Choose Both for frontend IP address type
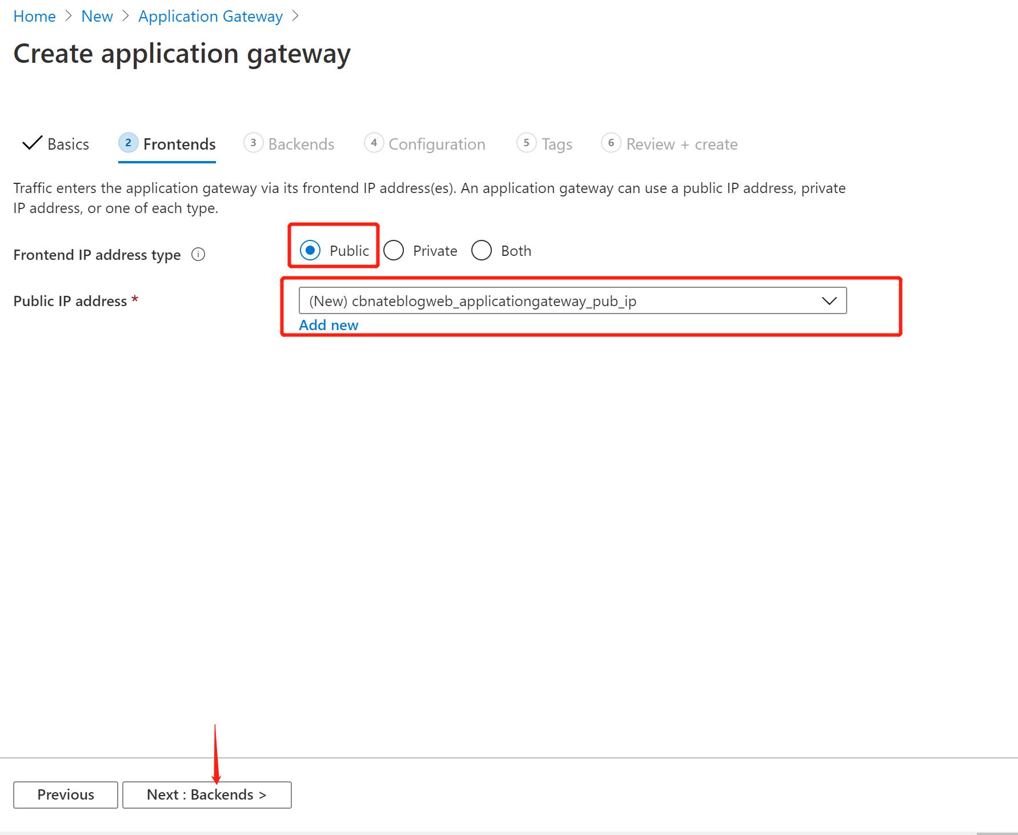 point(482,250)
